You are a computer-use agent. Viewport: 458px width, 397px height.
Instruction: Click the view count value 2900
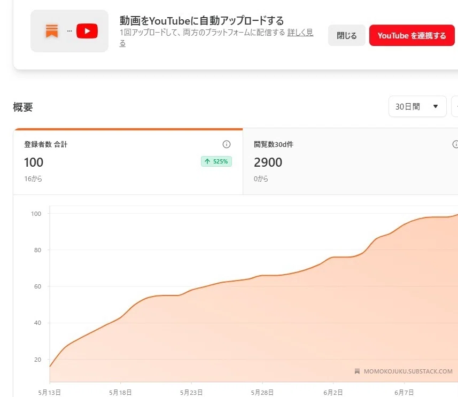click(268, 162)
